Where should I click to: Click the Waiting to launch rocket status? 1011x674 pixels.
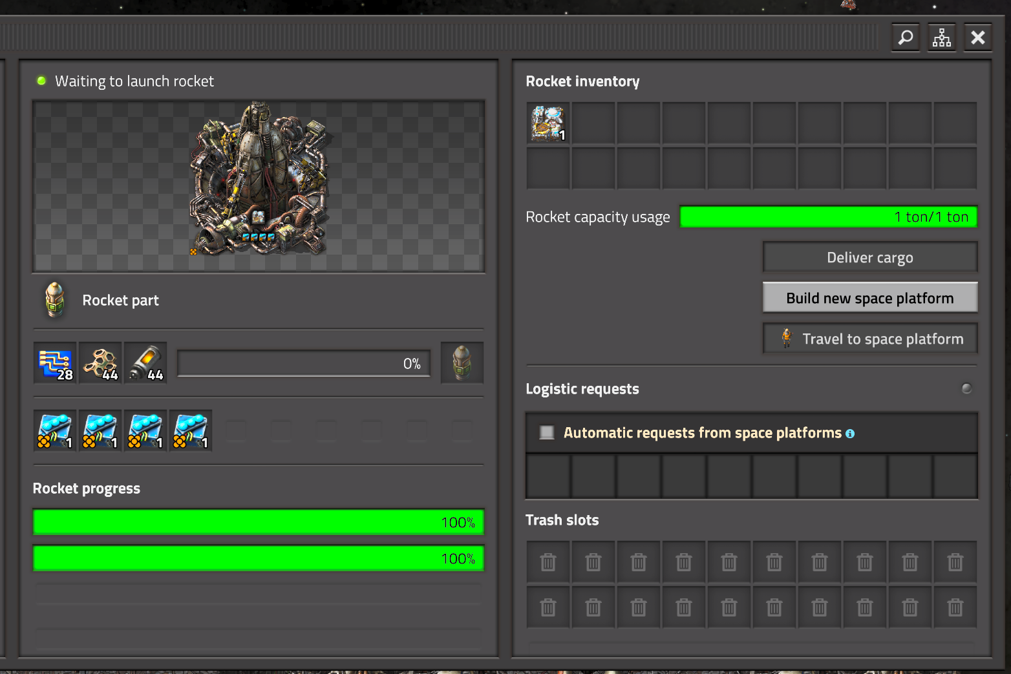tap(134, 81)
